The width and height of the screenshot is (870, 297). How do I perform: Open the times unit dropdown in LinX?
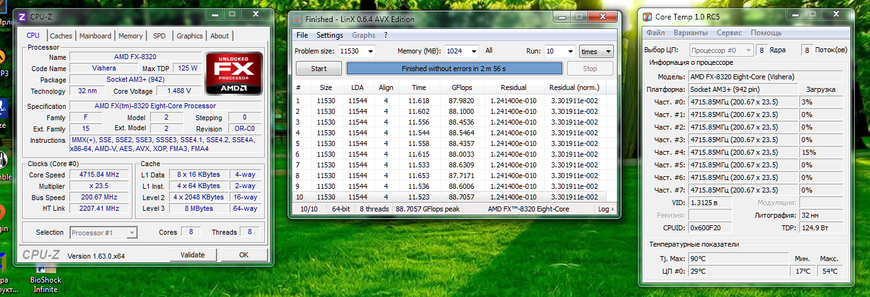pyautogui.click(x=596, y=51)
